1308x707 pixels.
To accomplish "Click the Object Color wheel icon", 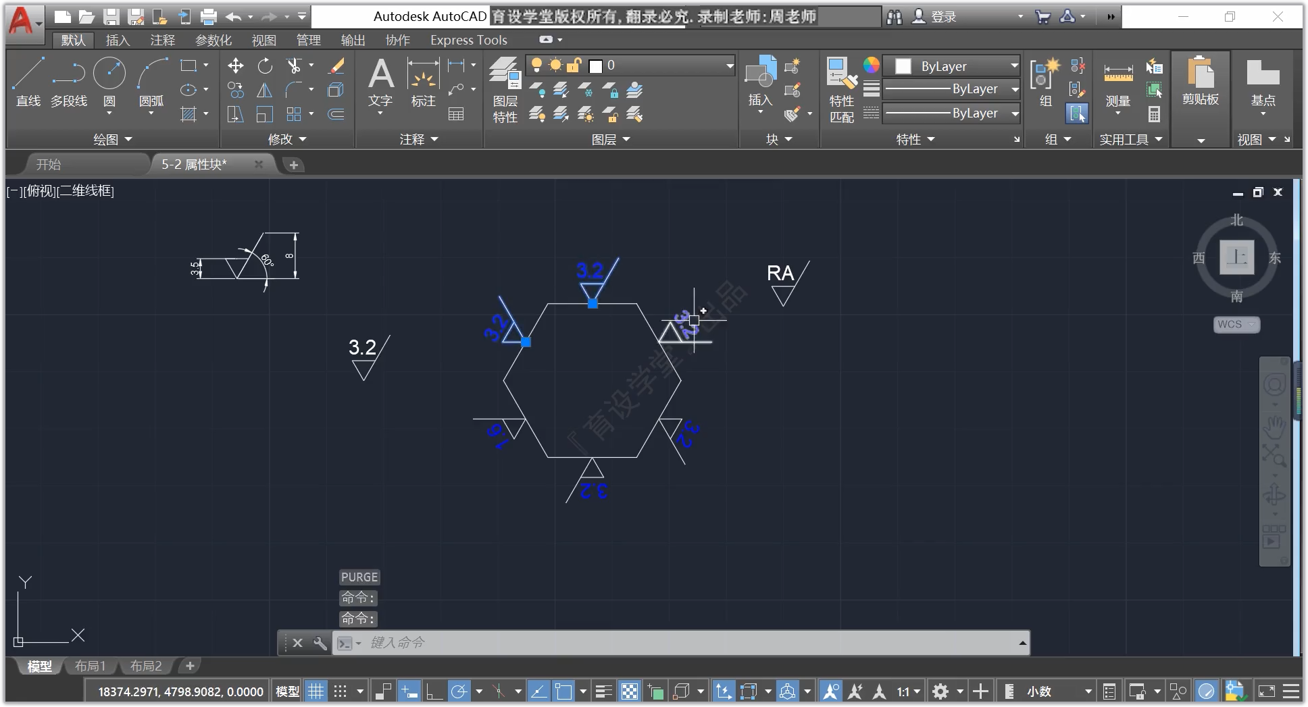I will 872,66.
